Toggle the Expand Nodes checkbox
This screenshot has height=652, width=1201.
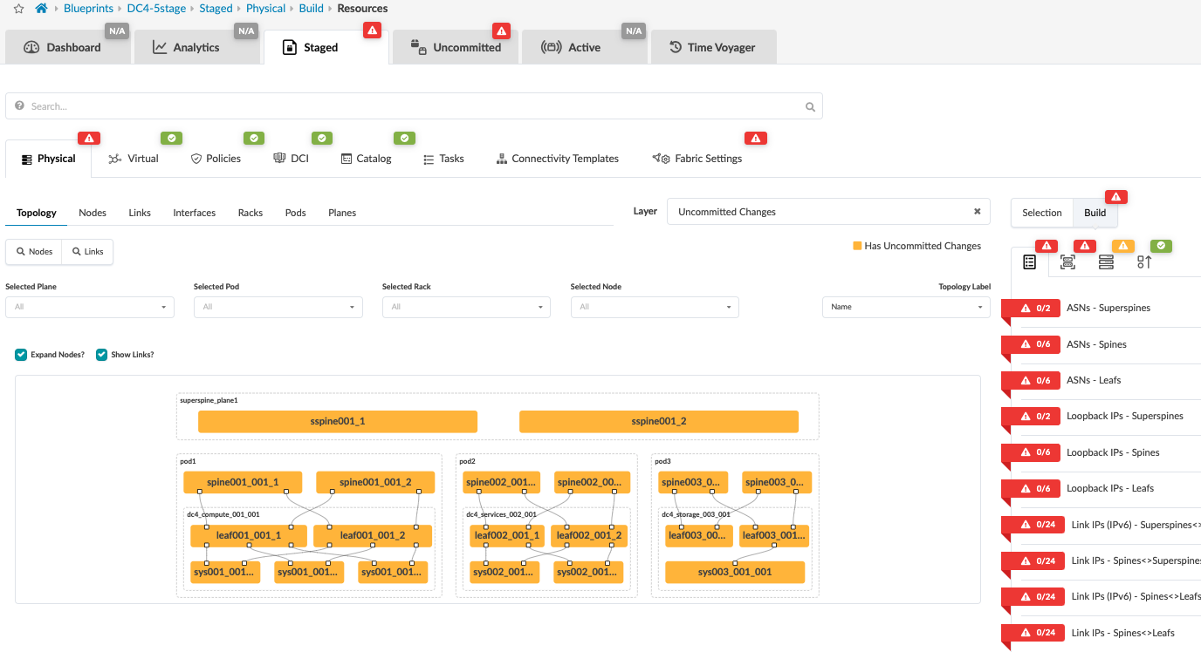(x=21, y=355)
